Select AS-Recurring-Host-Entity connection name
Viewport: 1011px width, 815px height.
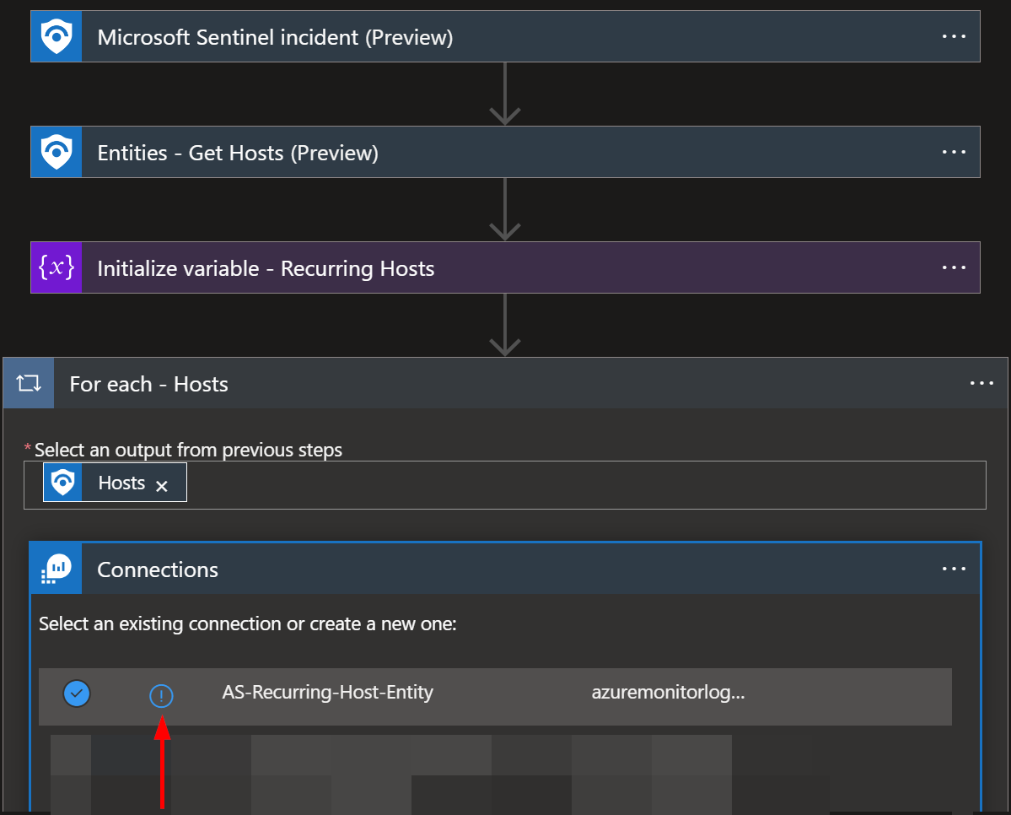tap(327, 693)
